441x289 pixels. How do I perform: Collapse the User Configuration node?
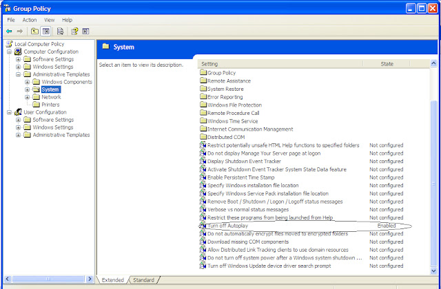point(10,112)
